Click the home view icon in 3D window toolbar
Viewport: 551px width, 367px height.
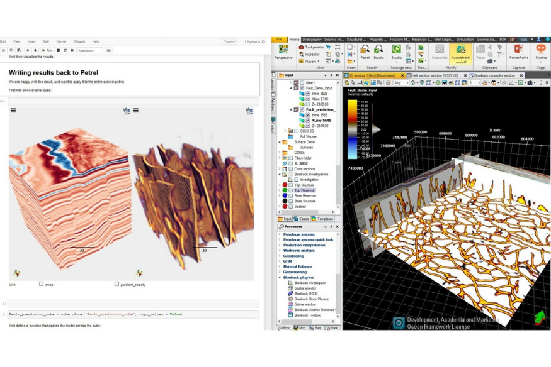point(413,83)
